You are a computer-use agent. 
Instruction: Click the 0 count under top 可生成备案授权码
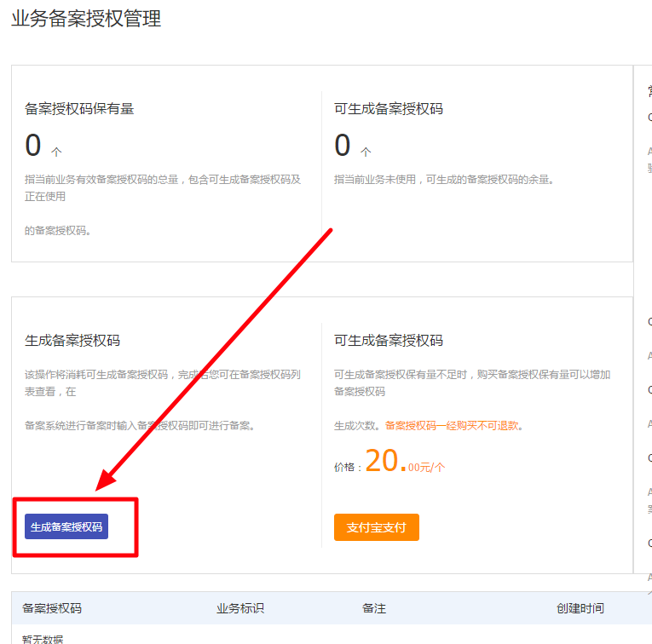(x=343, y=145)
